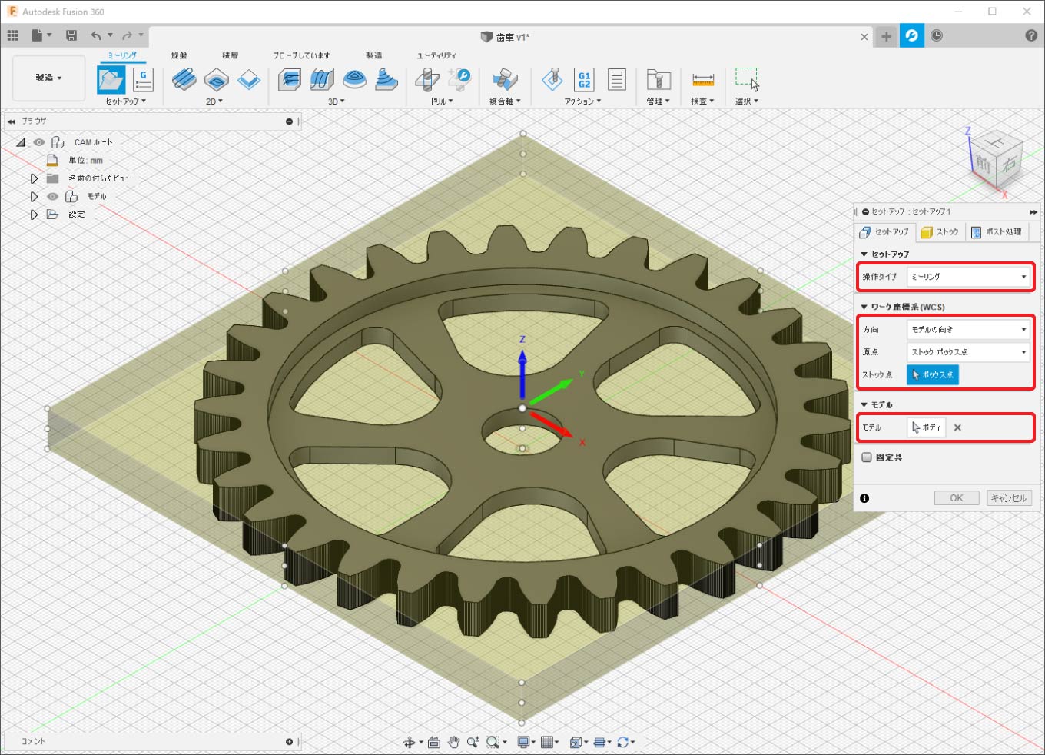Viewport: 1045px width, 755px height.
Task: Open the 原点 dropdown
Action: (x=968, y=352)
